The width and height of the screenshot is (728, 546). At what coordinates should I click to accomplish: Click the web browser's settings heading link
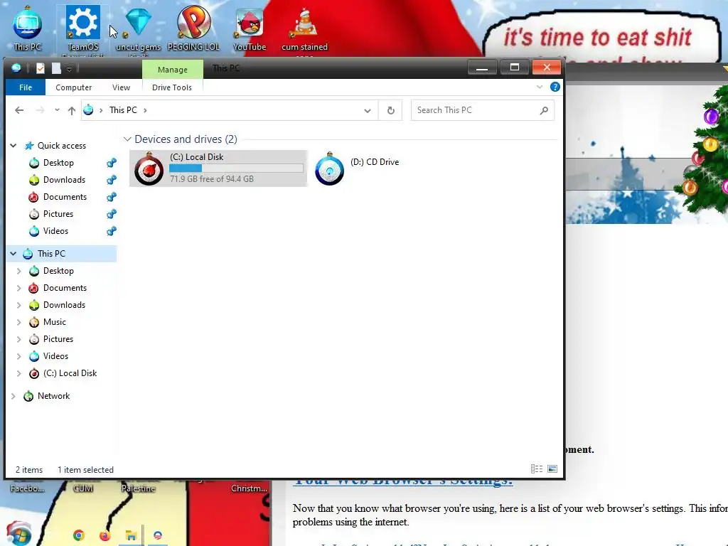click(x=403, y=482)
